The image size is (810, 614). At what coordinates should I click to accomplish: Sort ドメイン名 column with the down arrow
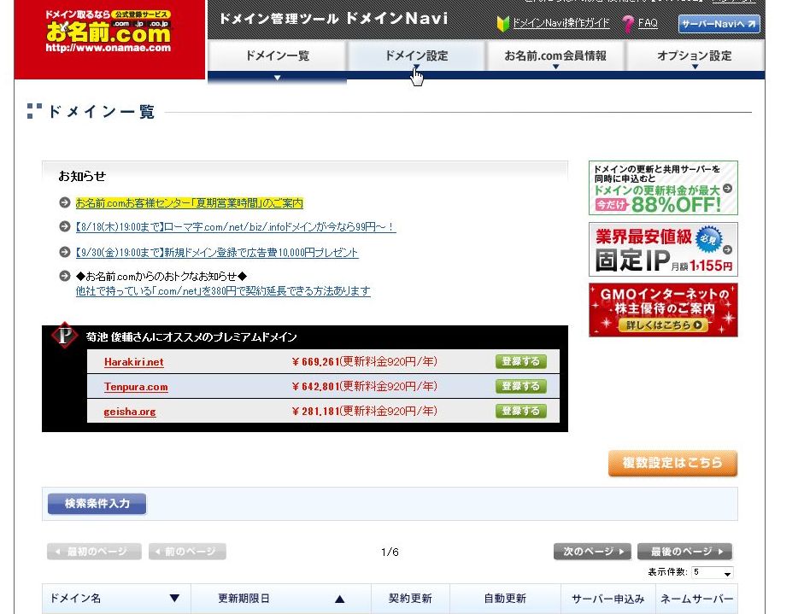pyautogui.click(x=174, y=598)
